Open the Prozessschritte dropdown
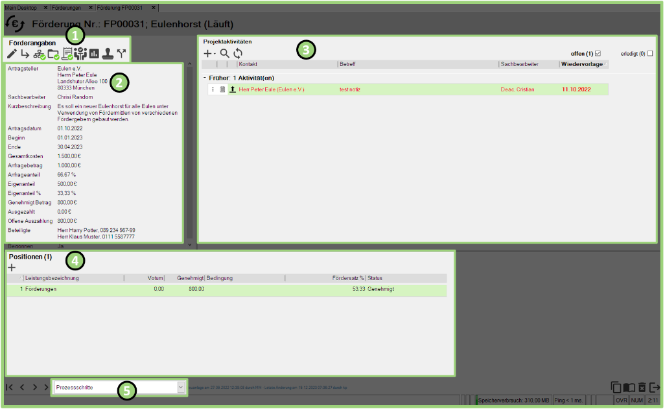The height and width of the screenshot is (409, 665). coord(181,387)
